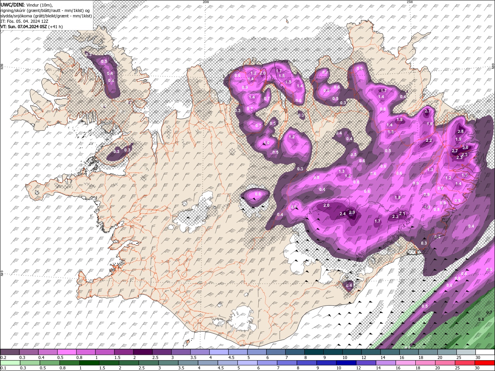Screen dimensions: 495x371
Task: Pick the upper scale swatch starting at 6
Action: pyautogui.click(x=276, y=352)
